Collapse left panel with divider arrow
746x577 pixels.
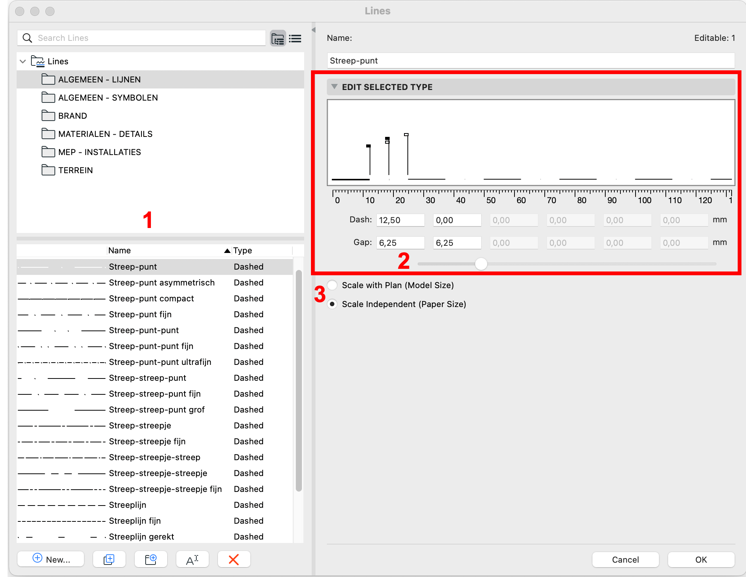314,30
